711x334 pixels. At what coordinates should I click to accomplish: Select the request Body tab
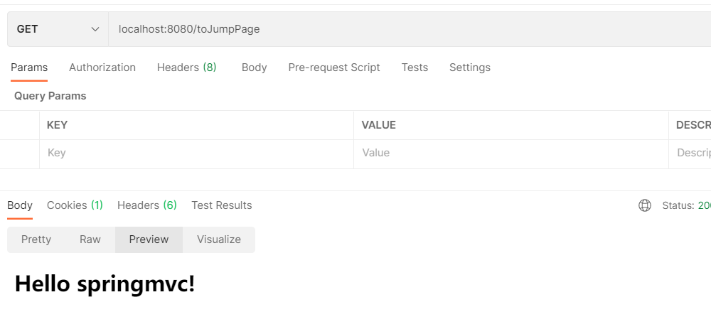click(x=254, y=68)
